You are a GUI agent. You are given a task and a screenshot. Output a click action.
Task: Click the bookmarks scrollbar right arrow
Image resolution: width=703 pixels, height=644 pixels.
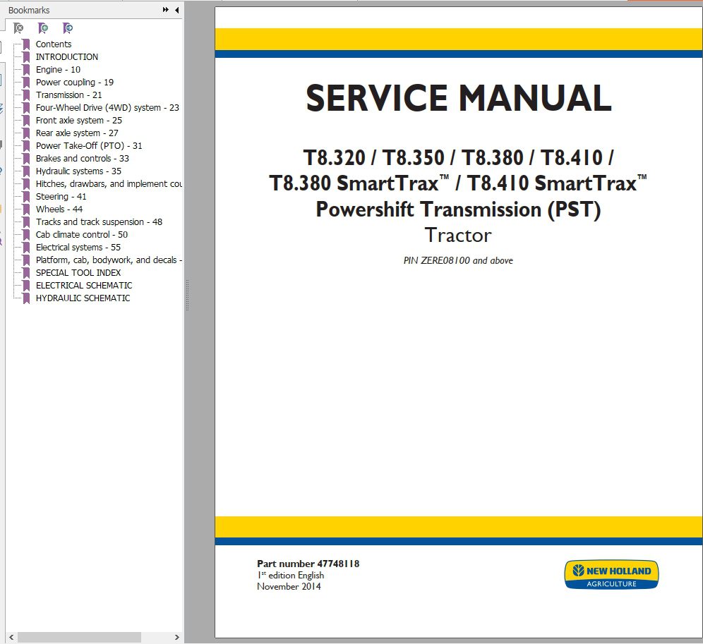click(176, 637)
